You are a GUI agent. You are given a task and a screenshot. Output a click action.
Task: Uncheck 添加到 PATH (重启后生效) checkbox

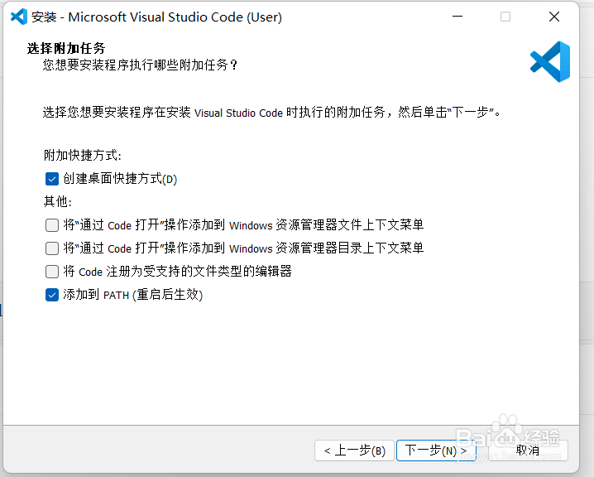[x=52, y=295]
